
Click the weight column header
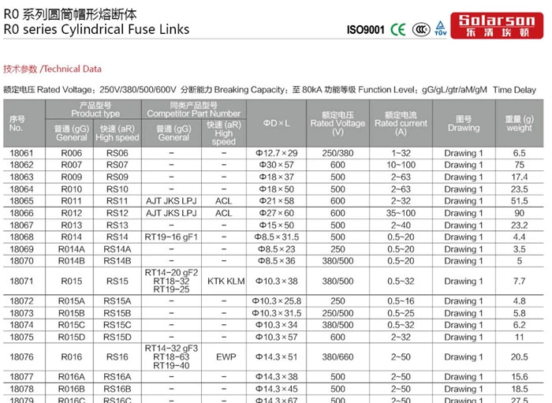[x=519, y=123]
